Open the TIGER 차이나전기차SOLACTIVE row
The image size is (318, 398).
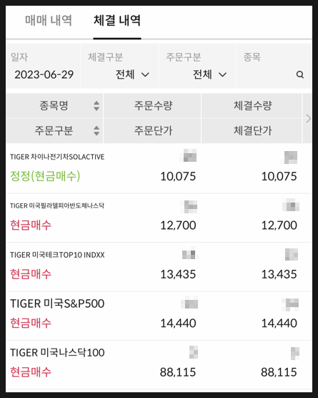tap(159, 169)
